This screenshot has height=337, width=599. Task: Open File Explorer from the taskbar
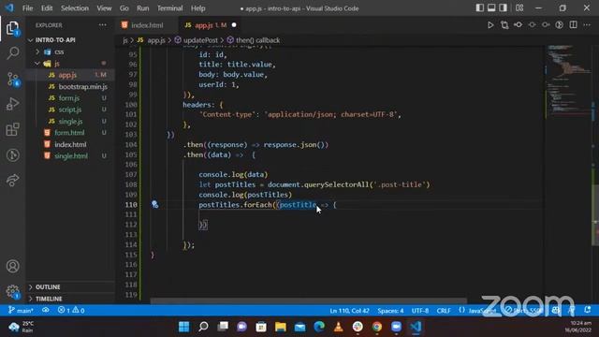(x=281, y=327)
